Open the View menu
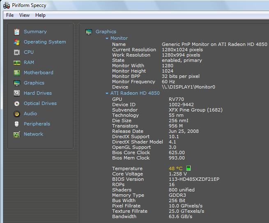The image size is (269, 223). (24, 15)
